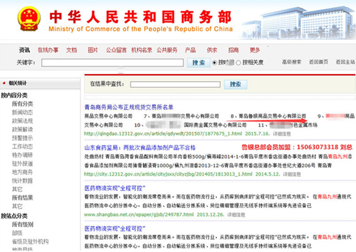The width and height of the screenshot is (356, 252).
Task: Filter by 地方商务 category
Action: pos(23,172)
